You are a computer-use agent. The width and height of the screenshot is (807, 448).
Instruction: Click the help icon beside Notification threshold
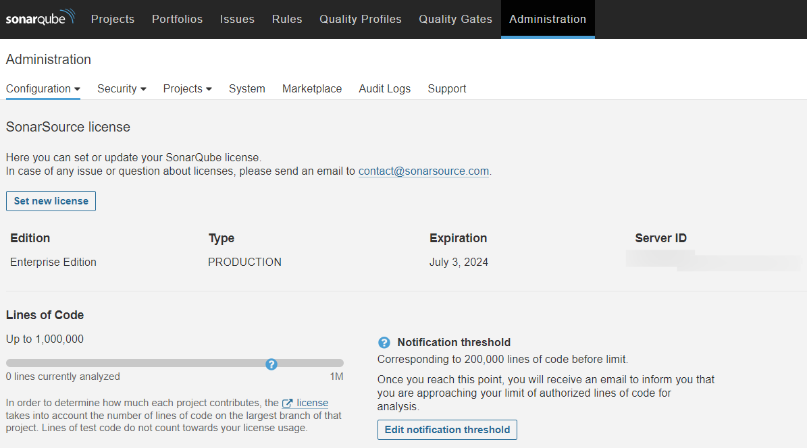[384, 342]
